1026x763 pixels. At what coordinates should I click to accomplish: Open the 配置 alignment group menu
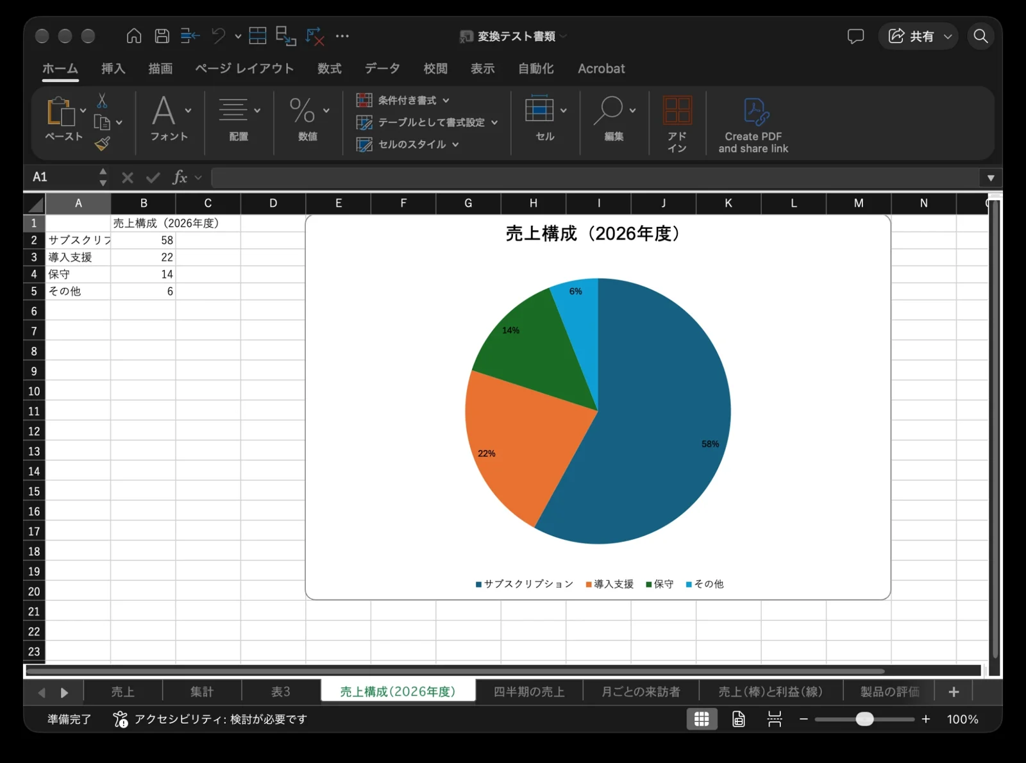(239, 119)
